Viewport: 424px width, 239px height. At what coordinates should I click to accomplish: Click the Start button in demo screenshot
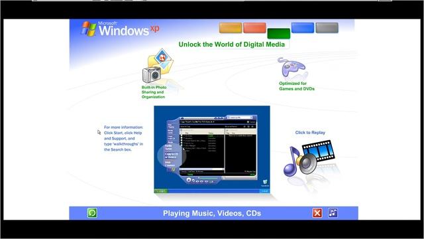point(160,191)
